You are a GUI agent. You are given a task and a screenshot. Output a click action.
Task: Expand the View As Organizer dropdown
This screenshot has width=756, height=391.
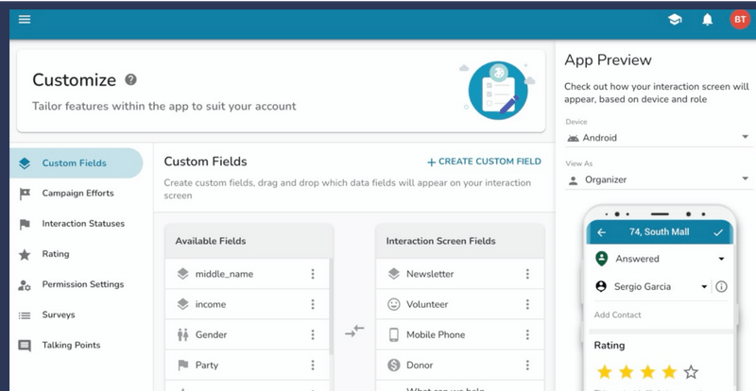(657, 179)
